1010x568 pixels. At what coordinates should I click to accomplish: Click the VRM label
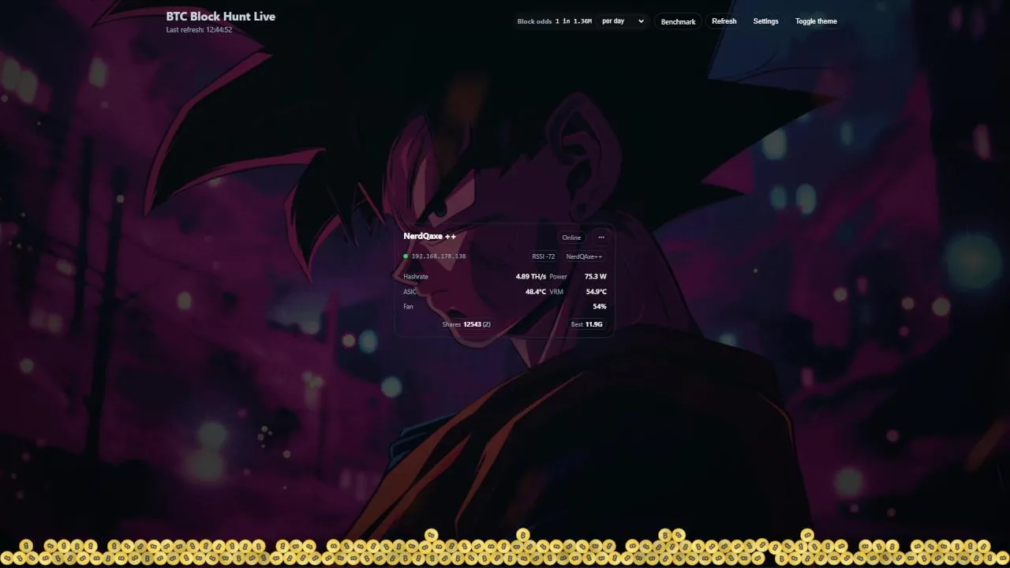pyautogui.click(x=556, y=292)
